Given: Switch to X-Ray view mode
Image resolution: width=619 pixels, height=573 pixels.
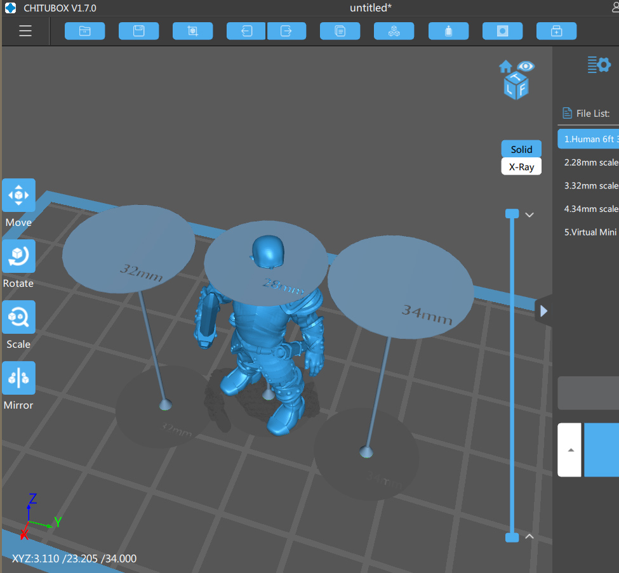Looking at the screenshot, I should click(x=521, y=166).
